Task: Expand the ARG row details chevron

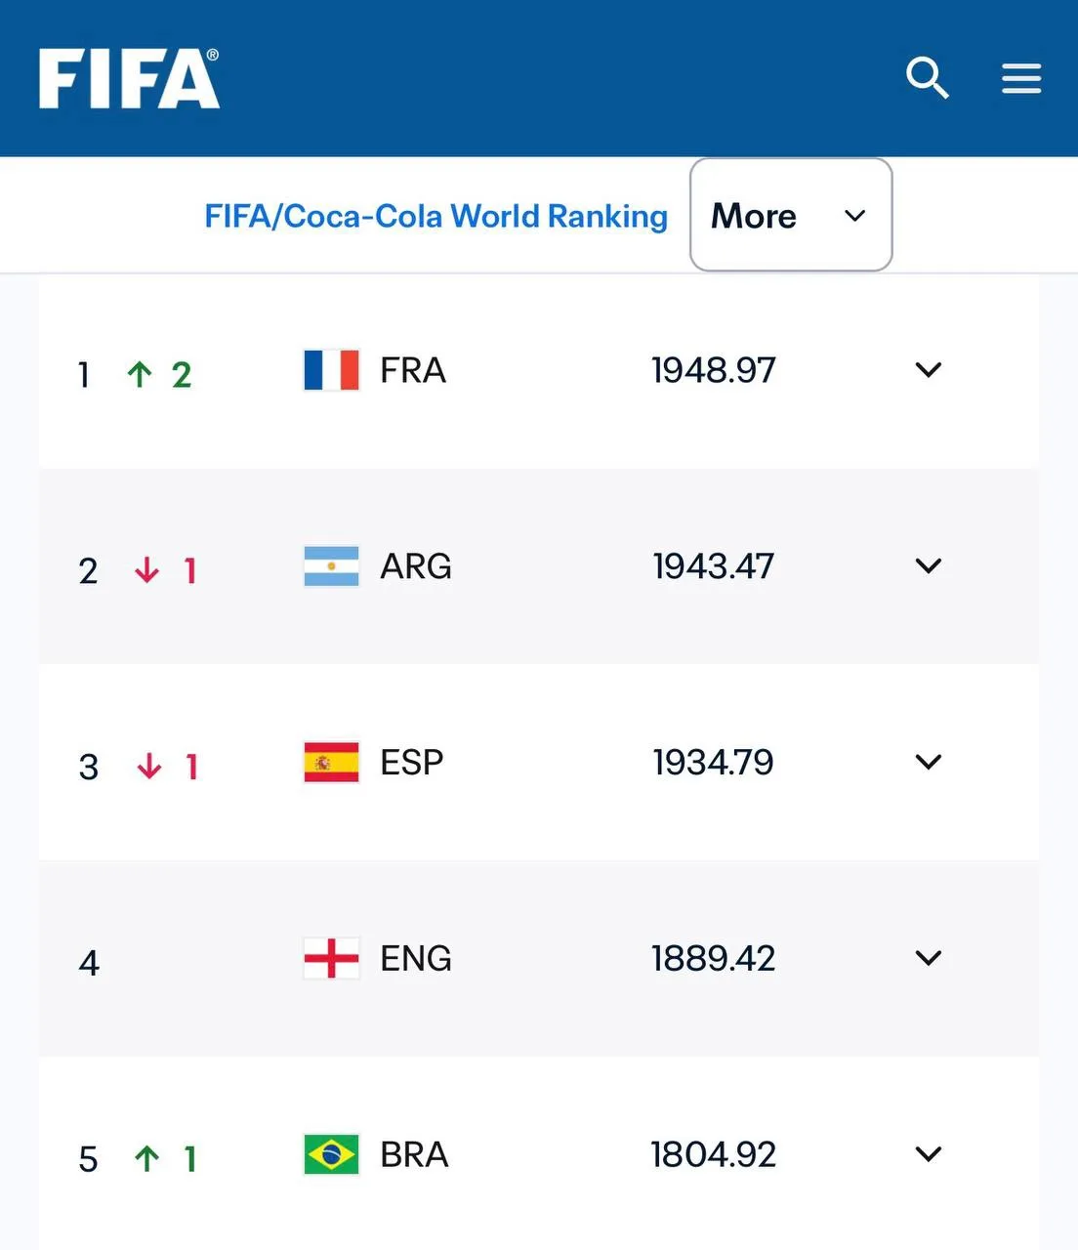Action: (929, 566)
